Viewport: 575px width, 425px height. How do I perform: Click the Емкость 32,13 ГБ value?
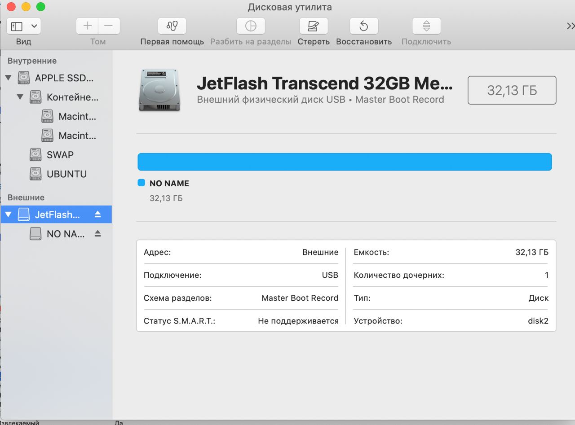click(532, 252)
